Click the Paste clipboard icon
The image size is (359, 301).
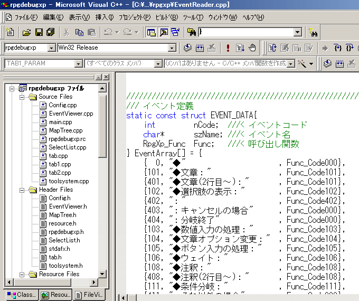point(91,32)
